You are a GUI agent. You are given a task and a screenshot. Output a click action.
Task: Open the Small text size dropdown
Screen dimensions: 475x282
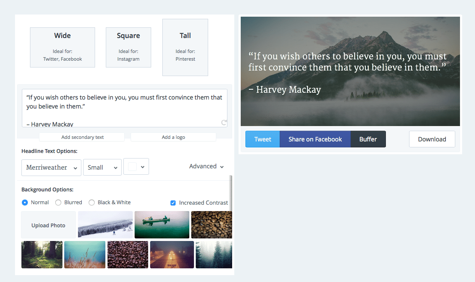point(102,167)
